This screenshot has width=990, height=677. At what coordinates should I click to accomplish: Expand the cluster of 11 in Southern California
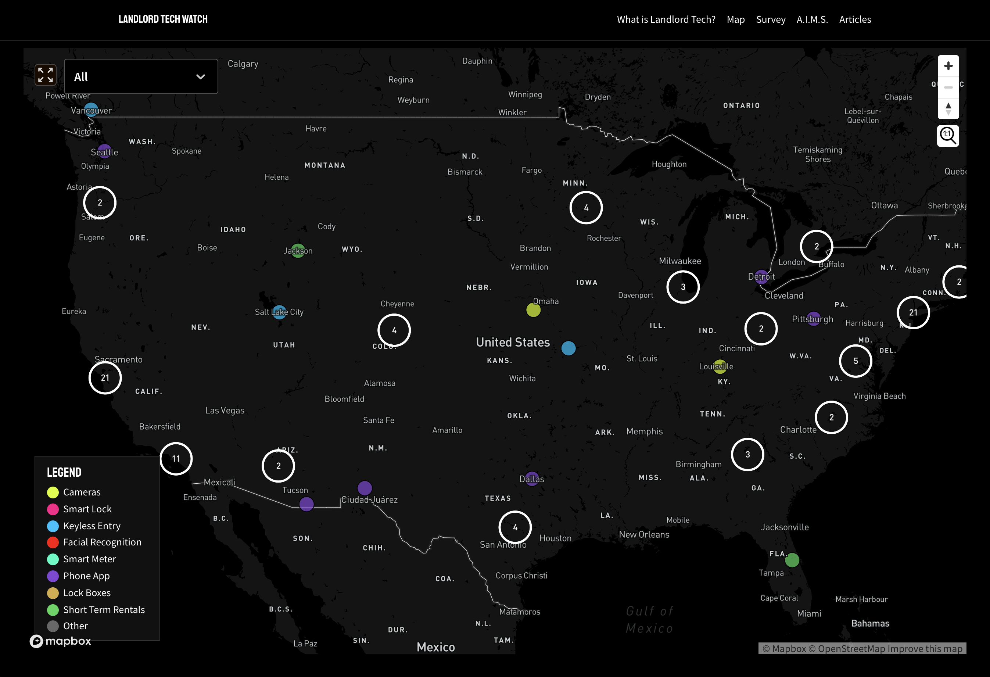click(176, 459)
